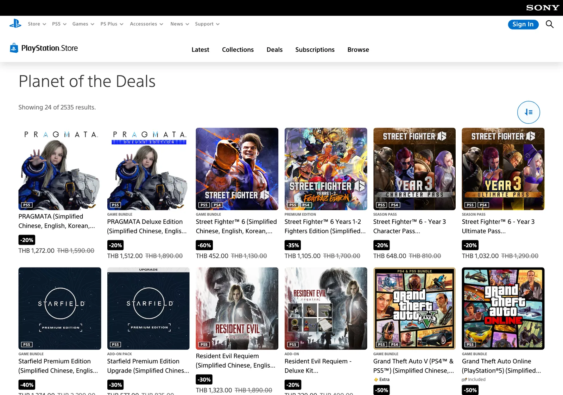Open Grand Theft Auto V bundle cover
The image size is (563, 395).
pyautogui.click(x=414, y=309)
